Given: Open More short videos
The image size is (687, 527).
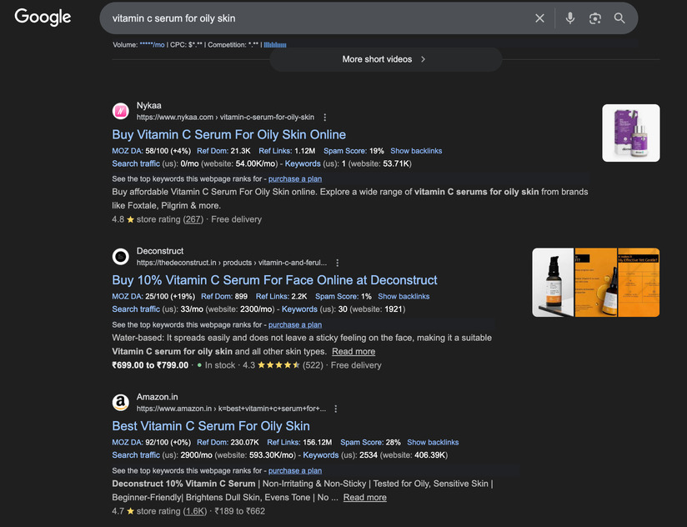Looking at the screenshot, I should (x=385, y=59).
